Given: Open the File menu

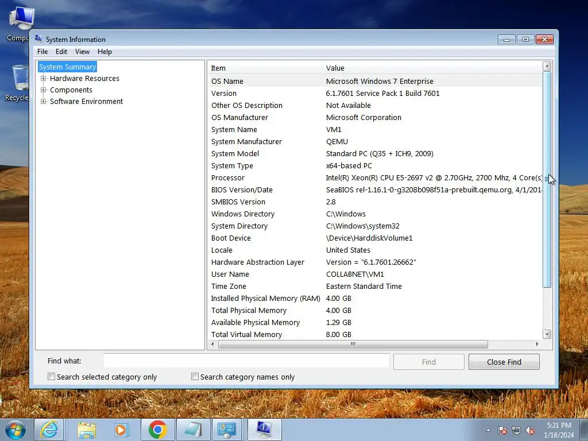Looking at the screenshot, I should click(42, 51).
